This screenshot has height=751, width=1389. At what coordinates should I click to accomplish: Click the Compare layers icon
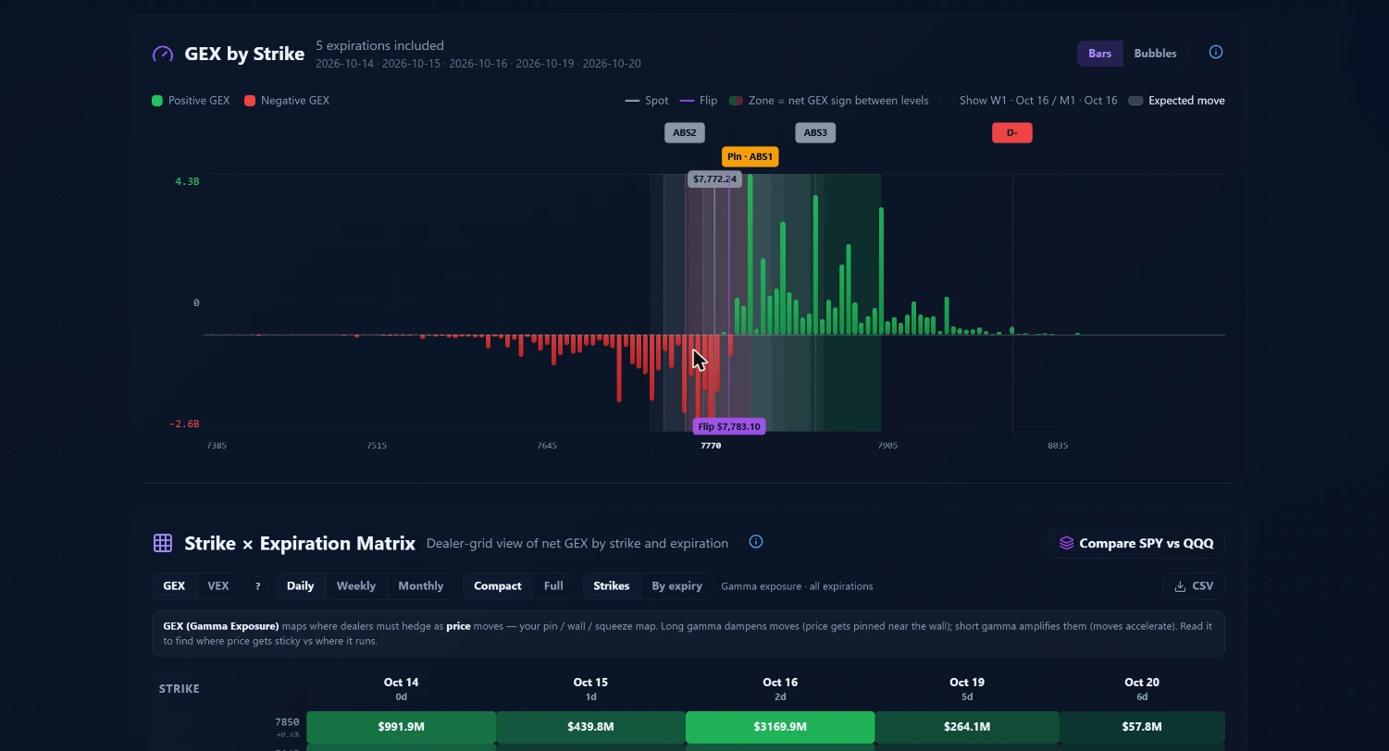1066,544
